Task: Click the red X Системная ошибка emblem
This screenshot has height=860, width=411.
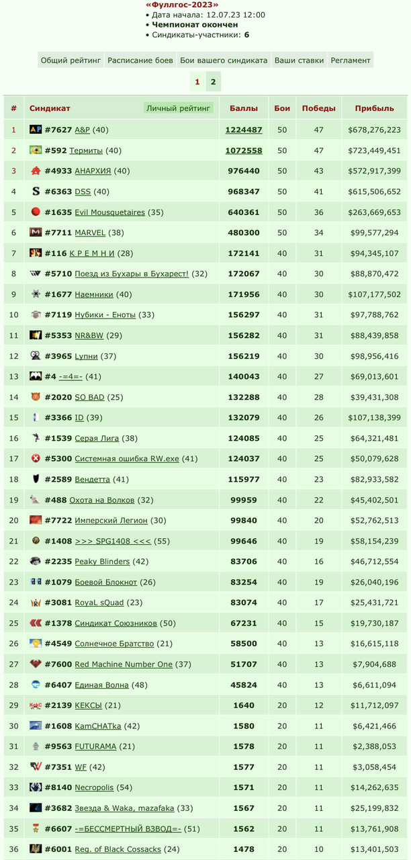Action: (x=36, y=459)
